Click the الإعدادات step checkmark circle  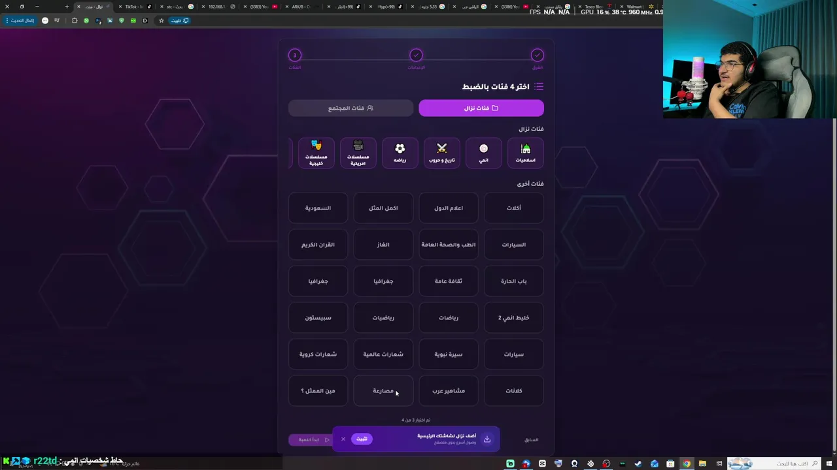coord(416,55)
